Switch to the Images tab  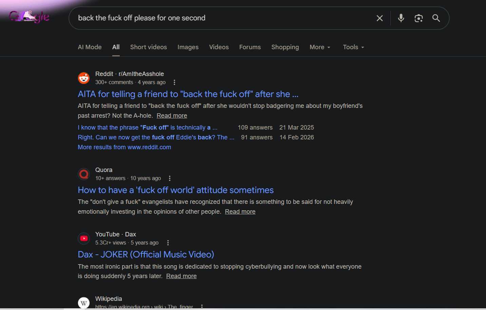pyautogui.click(x=188, y=47)
